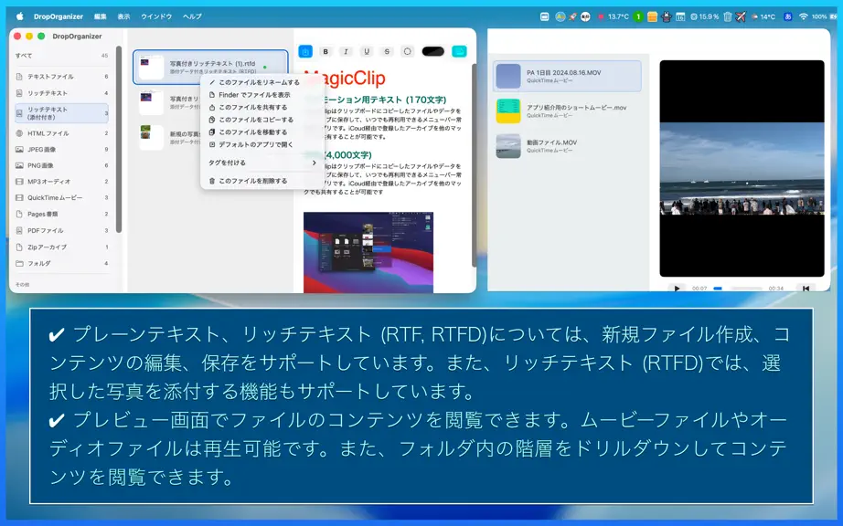Viewport: 843px width, 526px height.
Task: Click embedded desktop screenshot in document
Action: click(x=368, y=252)
